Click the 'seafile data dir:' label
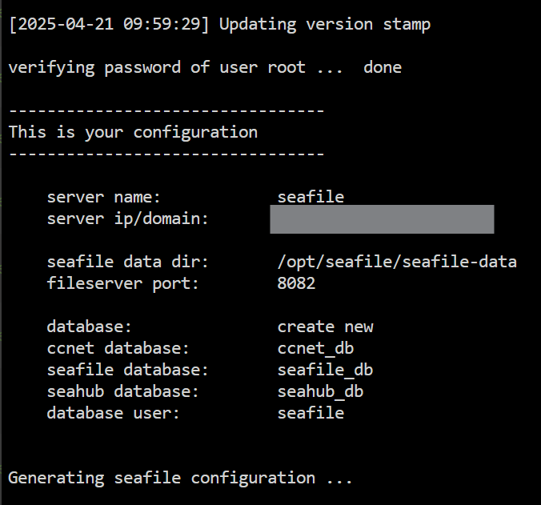Image resolution: width=541 pixels, height=505 pixels. coord(128,262)
